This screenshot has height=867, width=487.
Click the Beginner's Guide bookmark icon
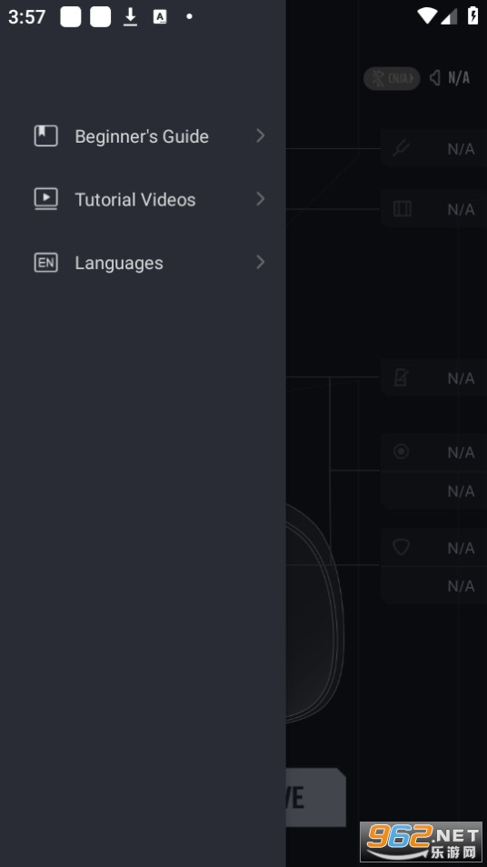pyautogui.click(x=45, y=136)
